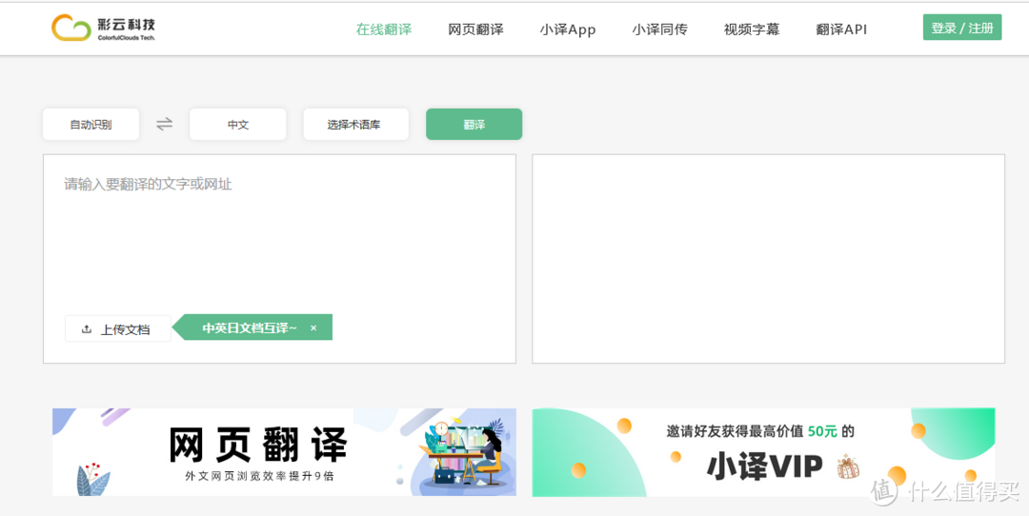This screenshot has width=1029, height=516.
Task: Click the translation output panel
Action: pos(768,258)
